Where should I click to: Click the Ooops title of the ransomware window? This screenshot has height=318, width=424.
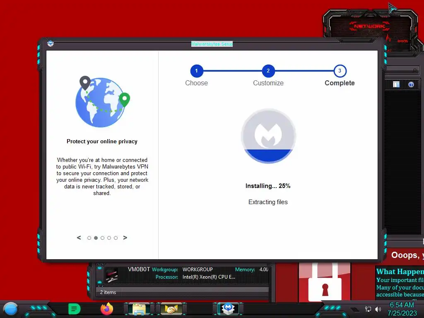pyautogui.click(x=407, y=255)
